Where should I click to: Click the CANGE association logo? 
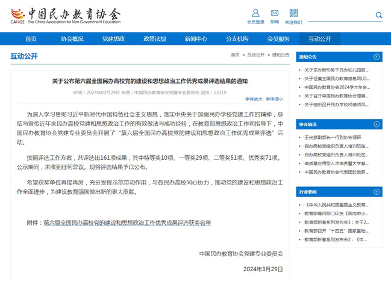click(x=65, y=15)
